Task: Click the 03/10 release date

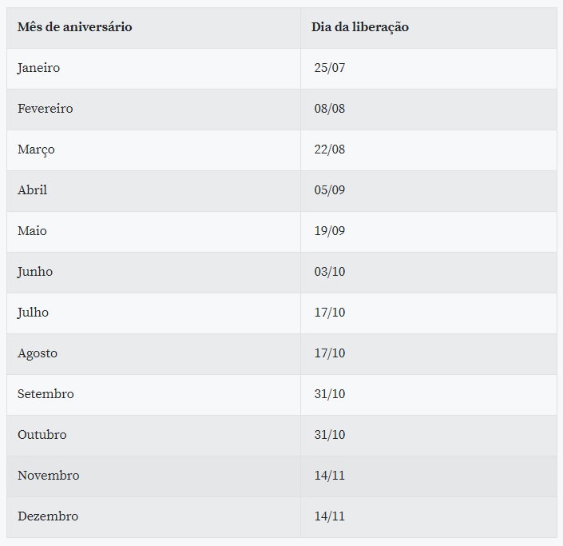Action: pos(330,272)
